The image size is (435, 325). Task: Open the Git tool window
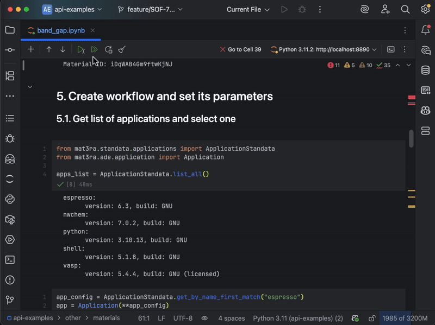coord(10,299)
